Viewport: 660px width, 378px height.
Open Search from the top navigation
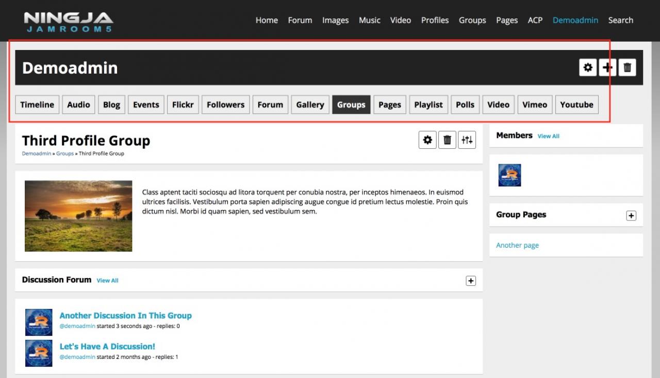coord(620,21)
